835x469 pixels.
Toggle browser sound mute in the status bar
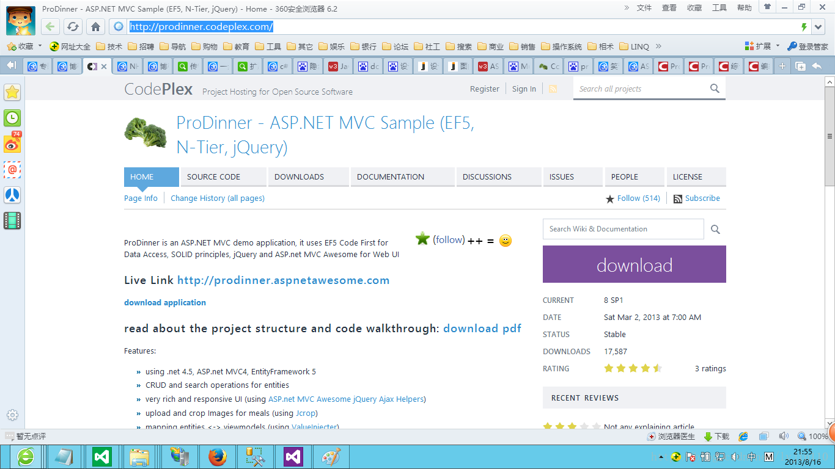point(784,436)
